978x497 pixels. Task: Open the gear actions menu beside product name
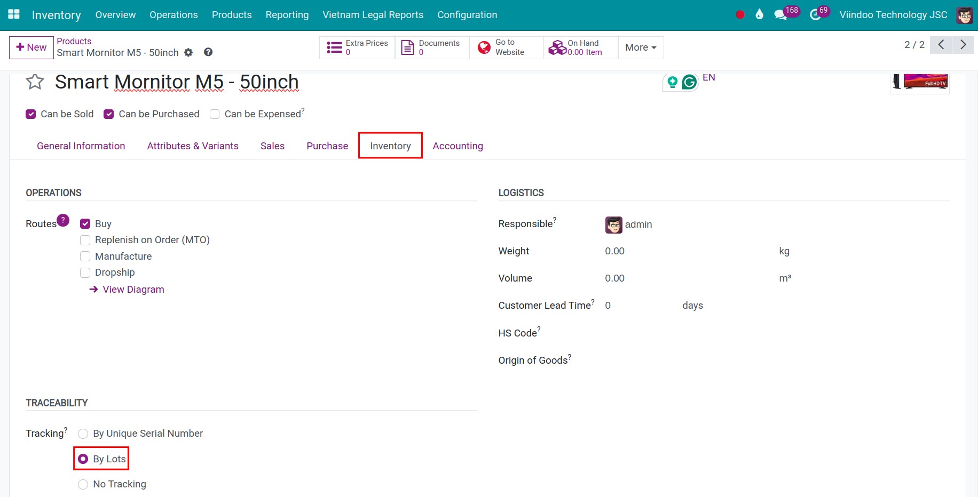click(188, 52)
